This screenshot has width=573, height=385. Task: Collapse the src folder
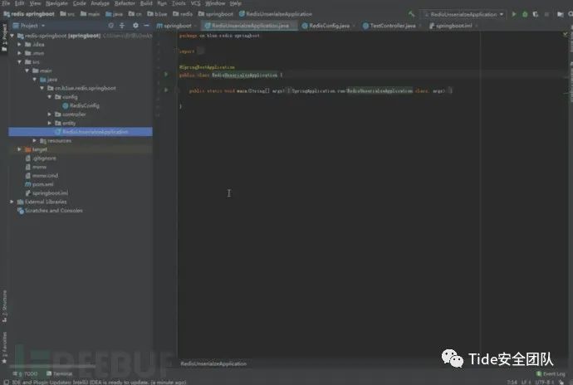[19, 62]
